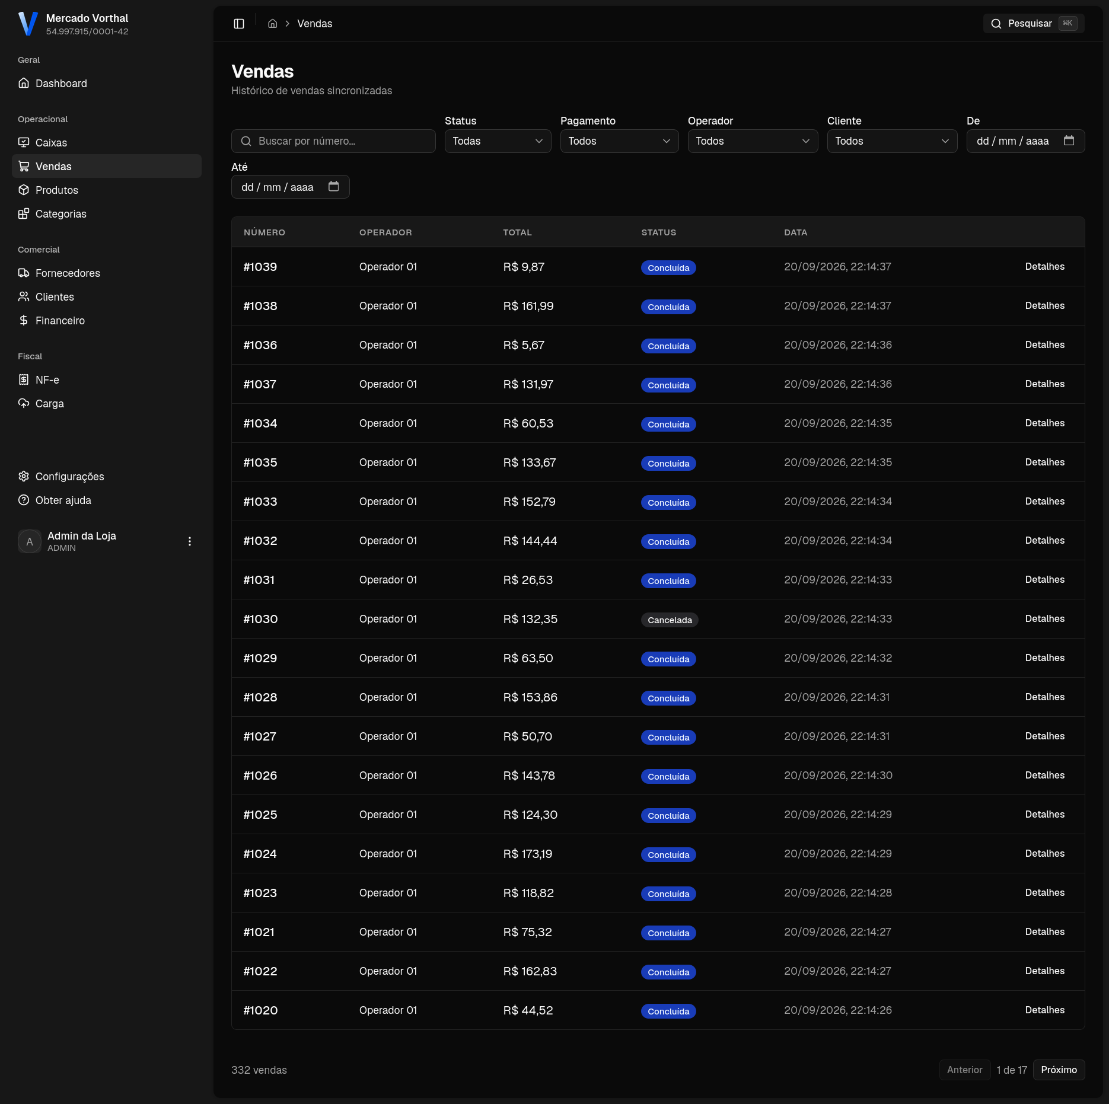Click the Clientes people icon

(x=24, y=296)
